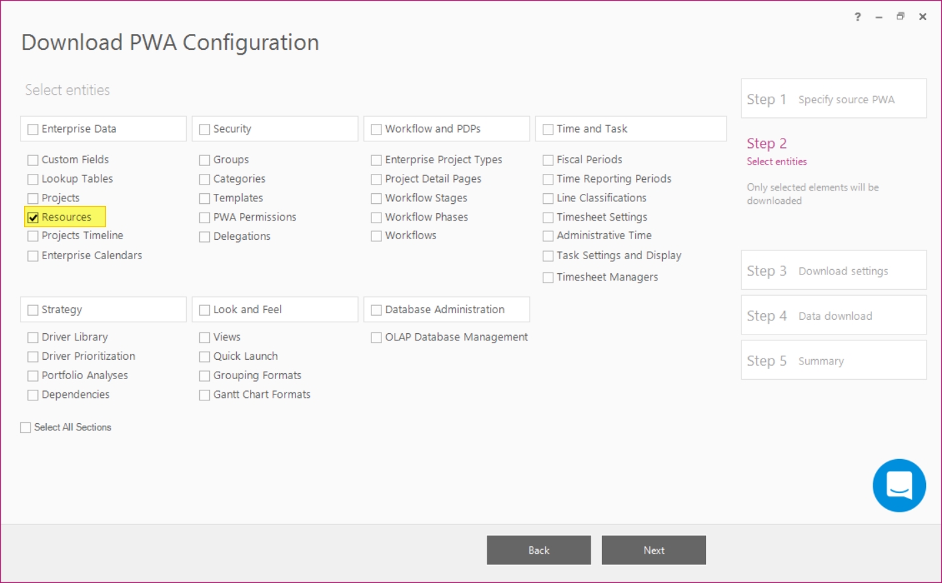Viewport: 942px width, 583px height.
Task: Enable Enterprise Calendars checkbox
Action: click(33, 256)
